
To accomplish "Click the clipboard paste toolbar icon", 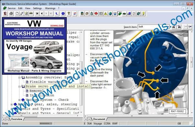I will [x=26, y=13].
